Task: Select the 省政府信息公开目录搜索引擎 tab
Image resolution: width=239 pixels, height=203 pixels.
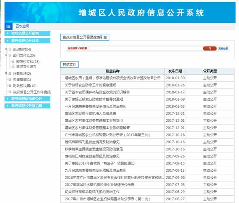Action: (x=85, y=37)
